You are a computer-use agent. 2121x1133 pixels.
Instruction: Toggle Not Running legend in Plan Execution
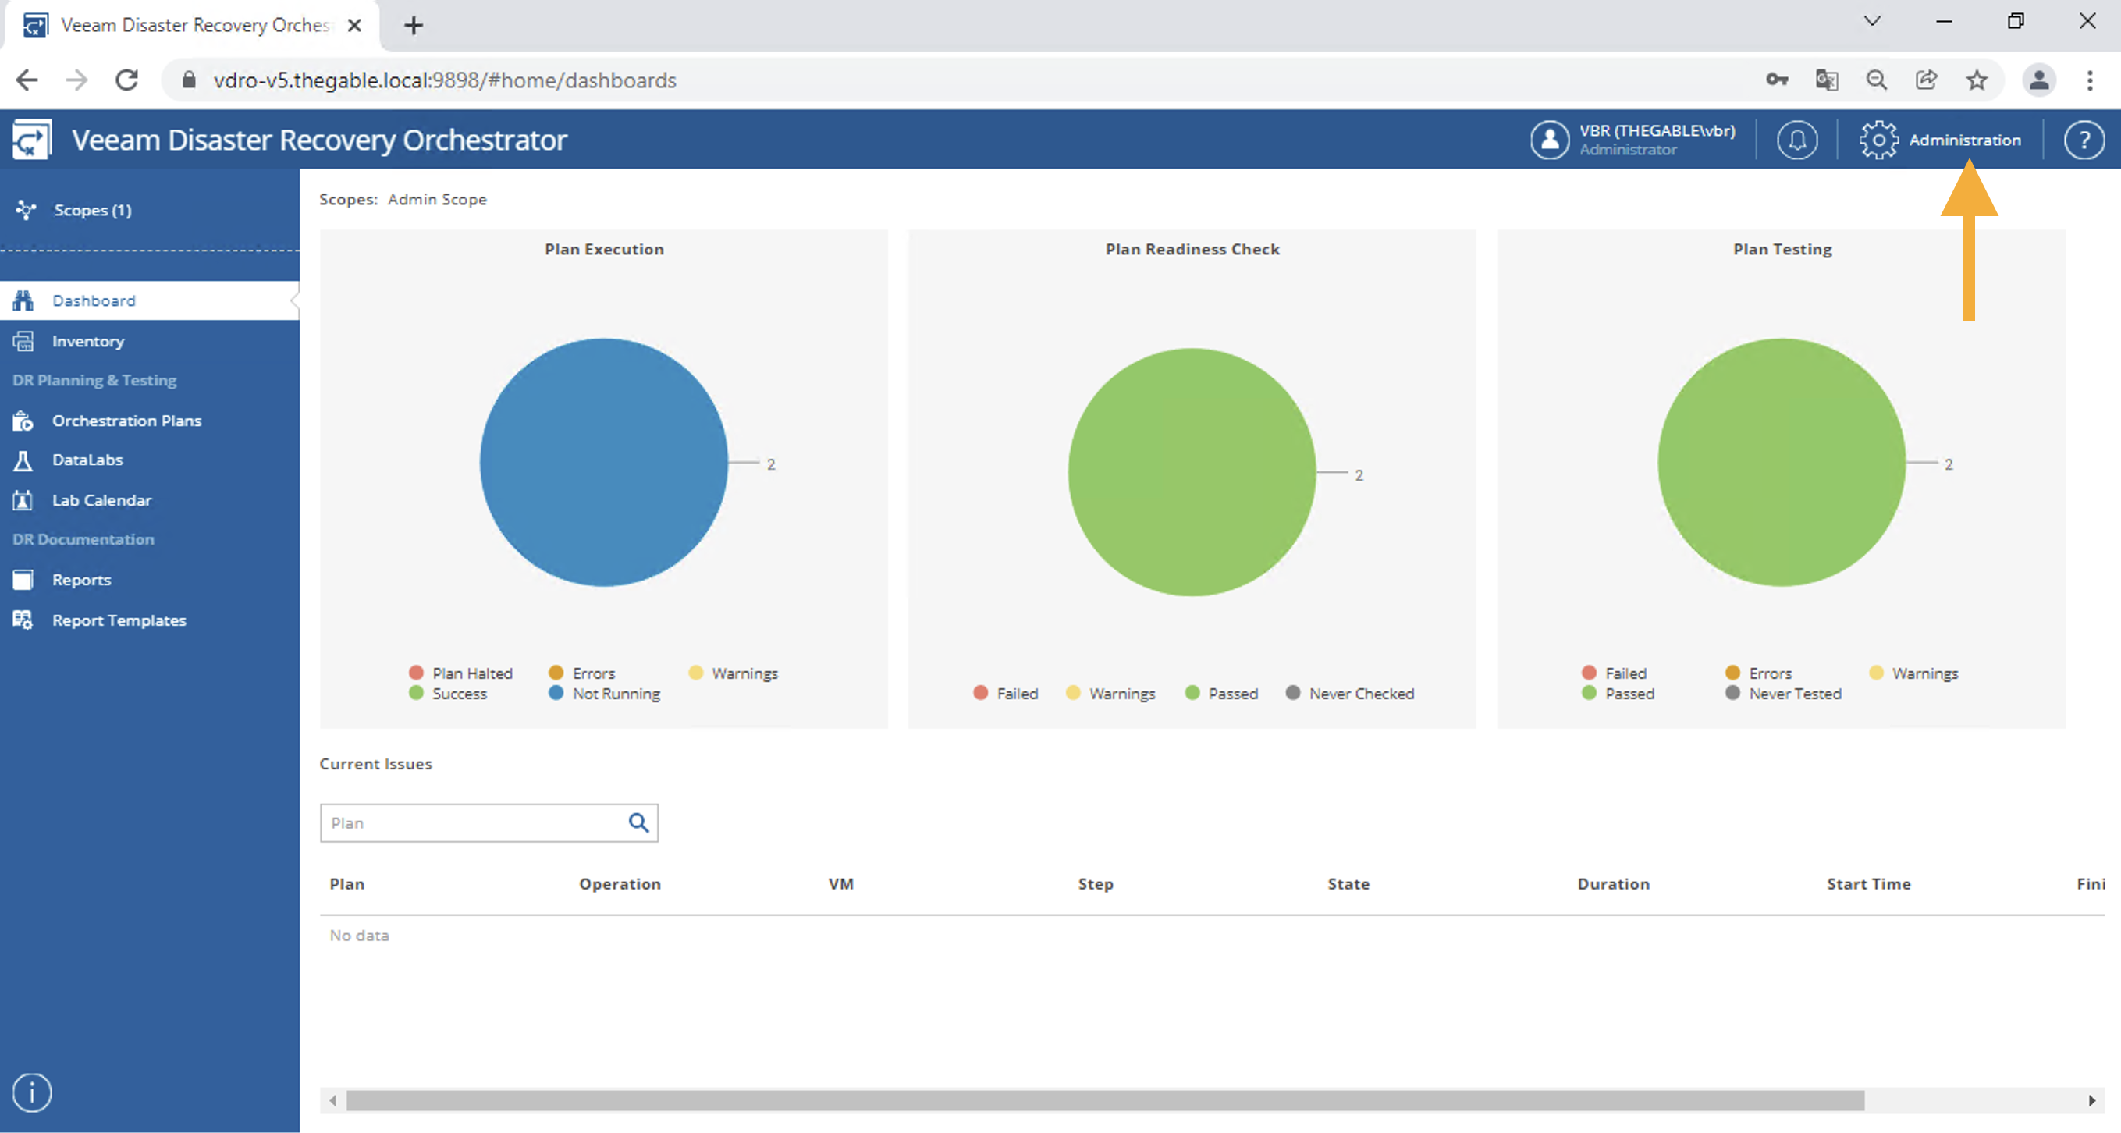604,694
